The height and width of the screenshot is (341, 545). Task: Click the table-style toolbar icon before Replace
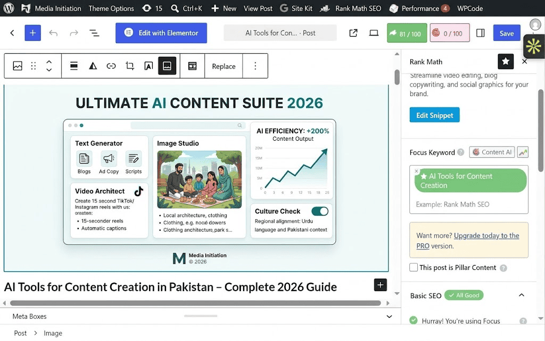192,66
